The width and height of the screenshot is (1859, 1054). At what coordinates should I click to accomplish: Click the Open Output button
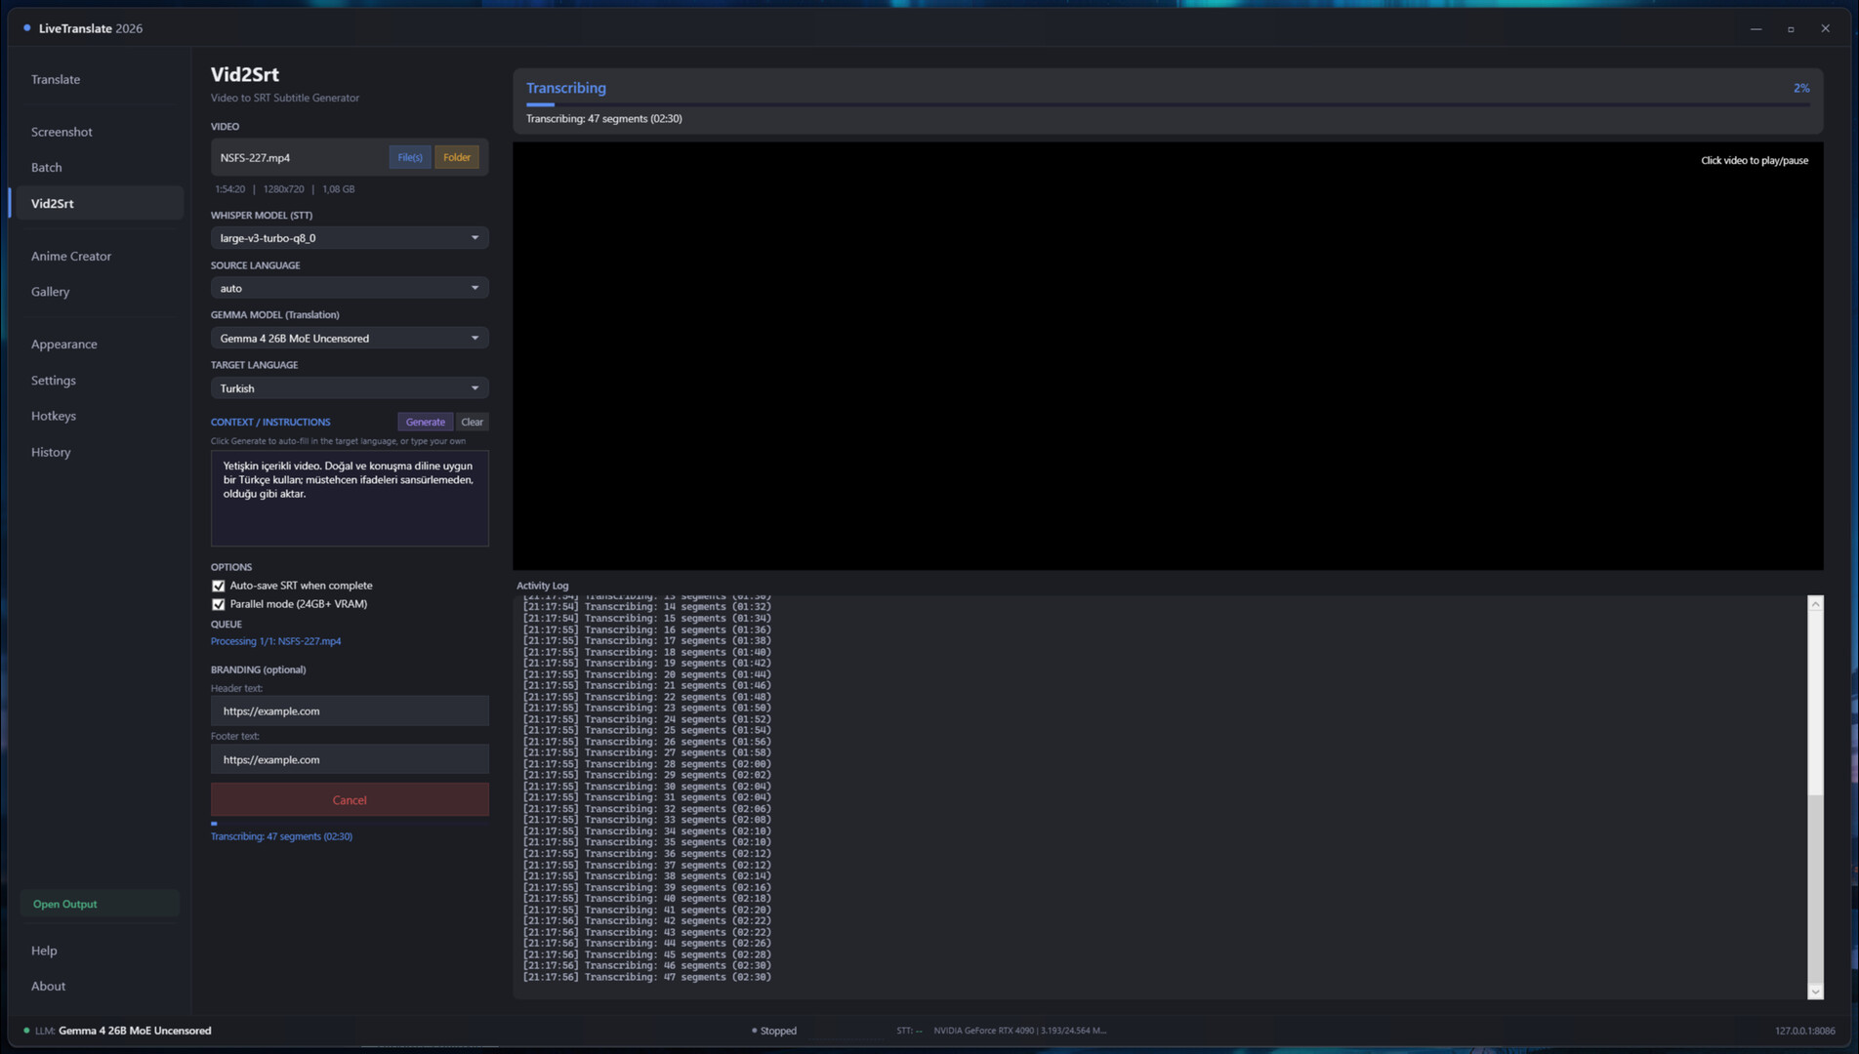pyautogui.click(x=65, y=904)
